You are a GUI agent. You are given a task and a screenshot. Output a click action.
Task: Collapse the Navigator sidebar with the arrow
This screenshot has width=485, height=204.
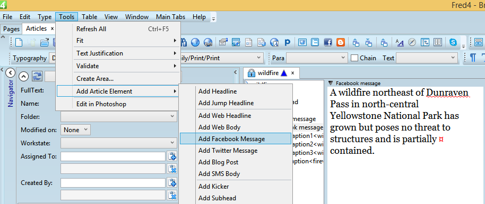(10, 73)
